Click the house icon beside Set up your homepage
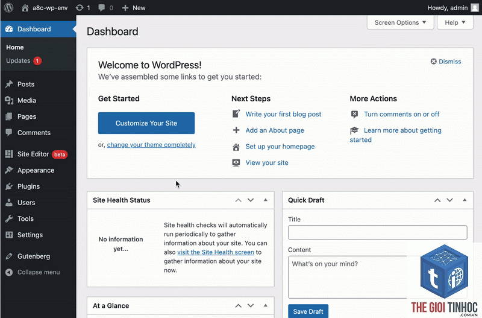Image resolution: width=482 pixels, height=318 pixels. coord(236,147)
